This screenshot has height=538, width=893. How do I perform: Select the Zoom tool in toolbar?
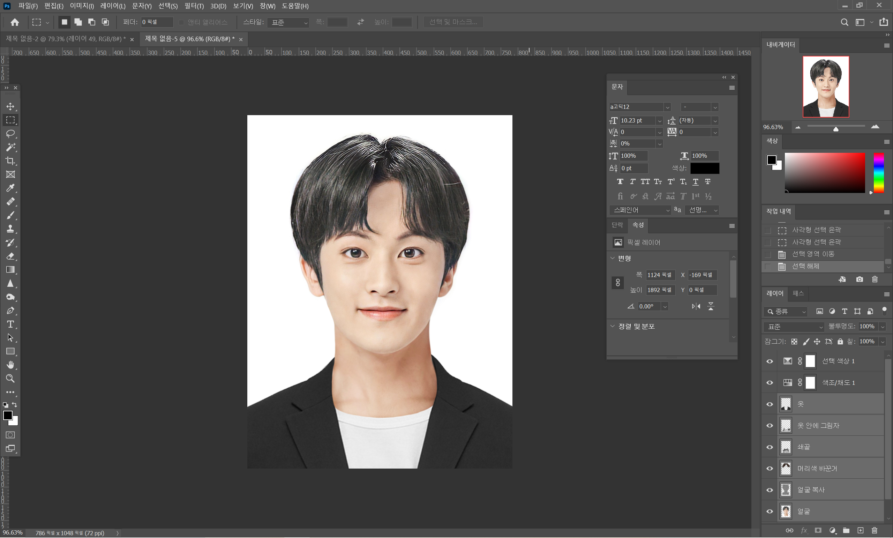[x=10, y=379]
